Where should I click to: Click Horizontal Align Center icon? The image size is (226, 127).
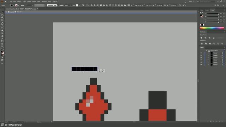[95, 5]
